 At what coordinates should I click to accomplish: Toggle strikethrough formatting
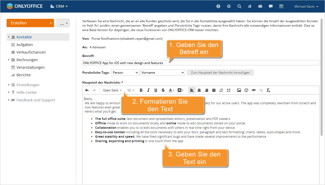(x=163, y=90)
